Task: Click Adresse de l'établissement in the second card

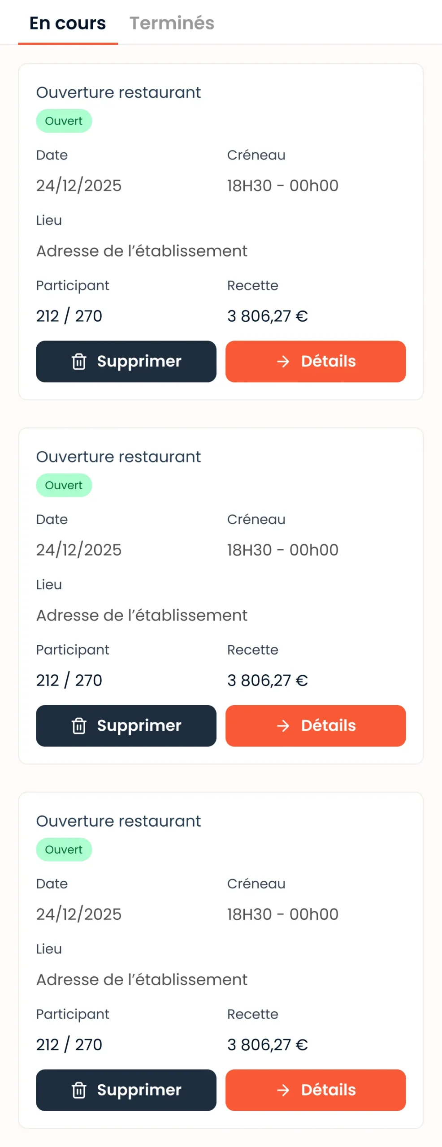Action: pos(142,615)
